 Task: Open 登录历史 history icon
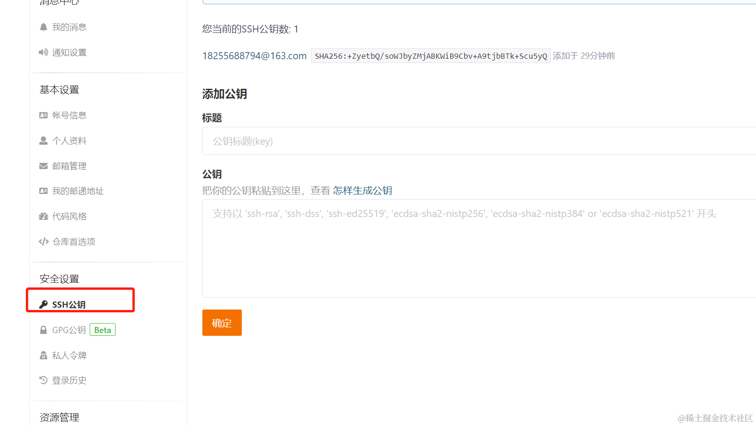coord(43,380)
